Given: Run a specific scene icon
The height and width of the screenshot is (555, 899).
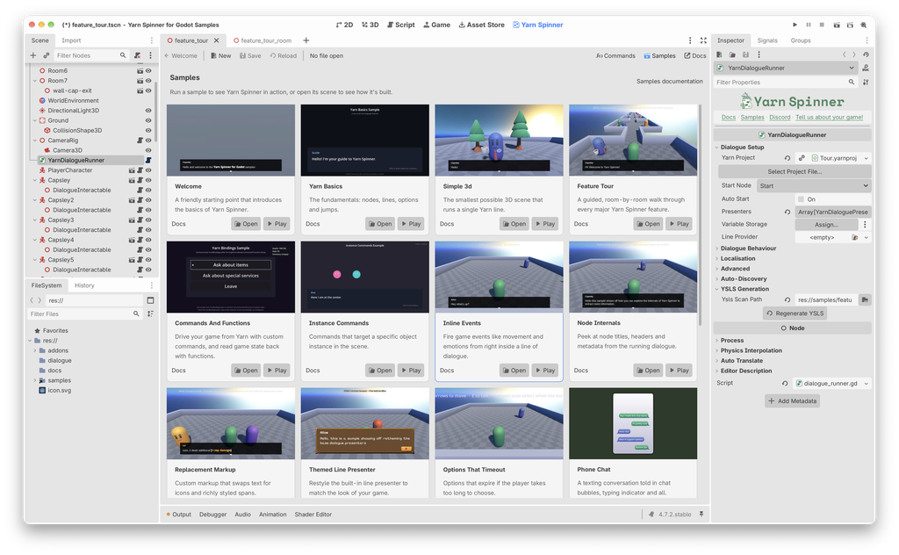Looking at the screenshot, I should coord(850,25).
